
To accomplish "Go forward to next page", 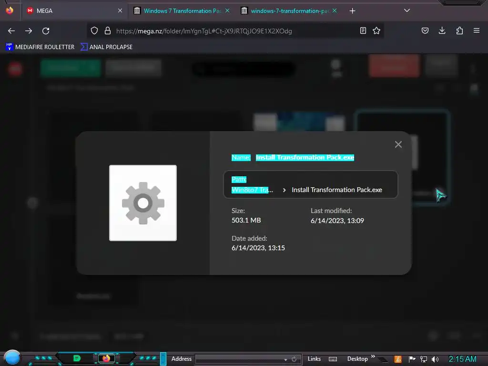I will (29, 31).
